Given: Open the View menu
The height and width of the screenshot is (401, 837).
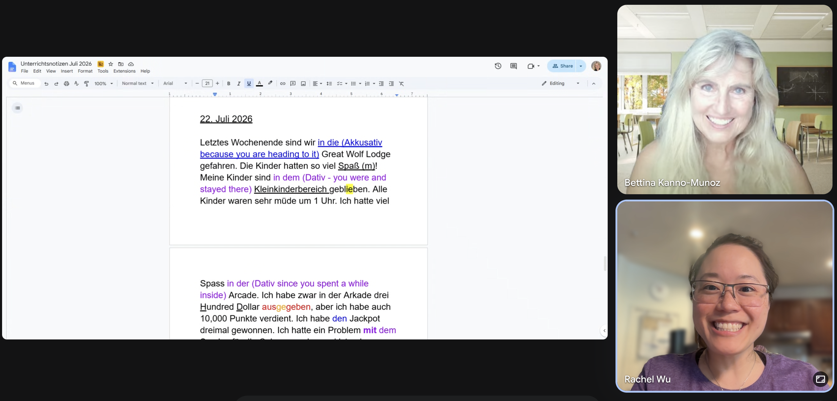Looking at the screenshot, I should tap(51, 71).
